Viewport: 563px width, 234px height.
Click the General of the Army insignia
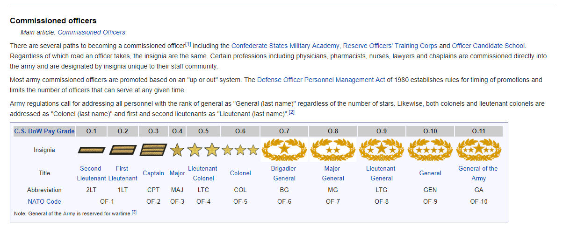[479, 150]
